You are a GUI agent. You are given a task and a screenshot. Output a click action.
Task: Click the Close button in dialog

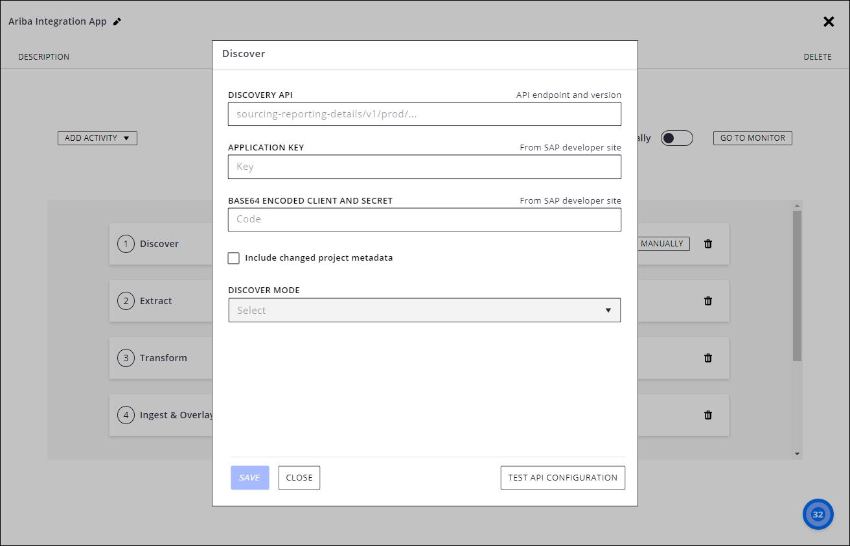click(299, 478)
